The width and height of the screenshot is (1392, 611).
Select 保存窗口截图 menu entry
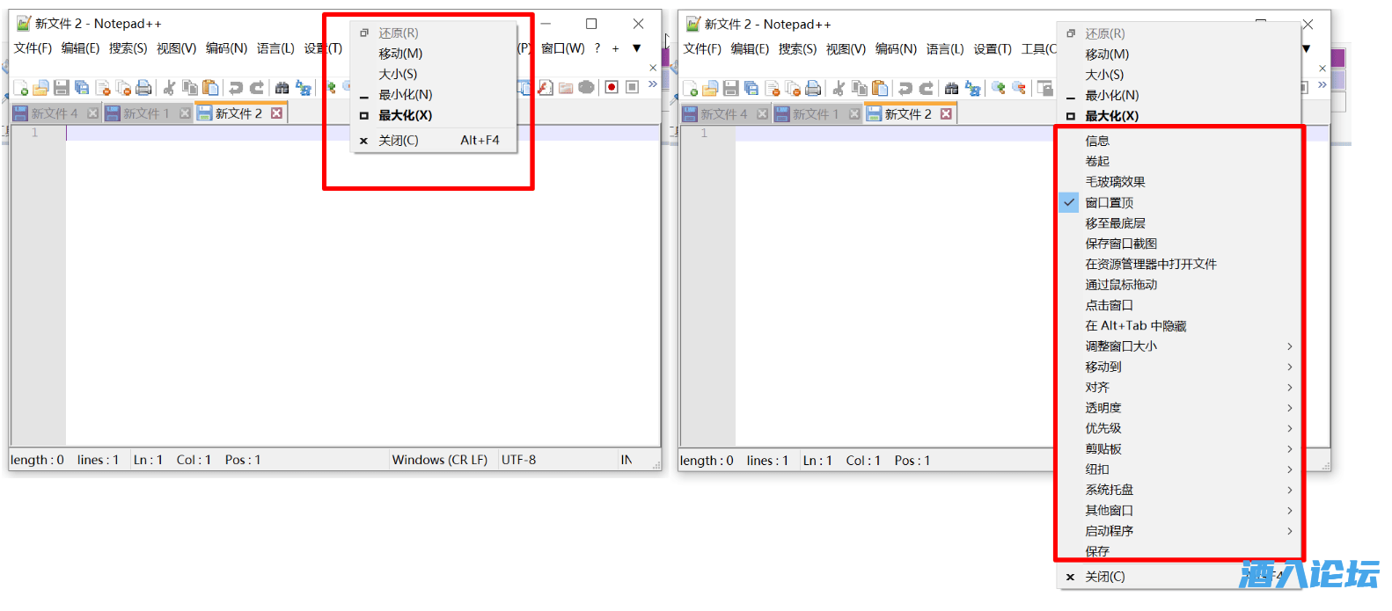click(x=1179, y=244)
